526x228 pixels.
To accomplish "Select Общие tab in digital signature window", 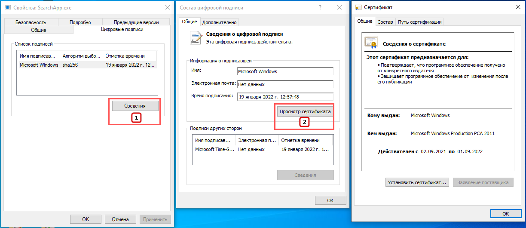I will point(190,22).
